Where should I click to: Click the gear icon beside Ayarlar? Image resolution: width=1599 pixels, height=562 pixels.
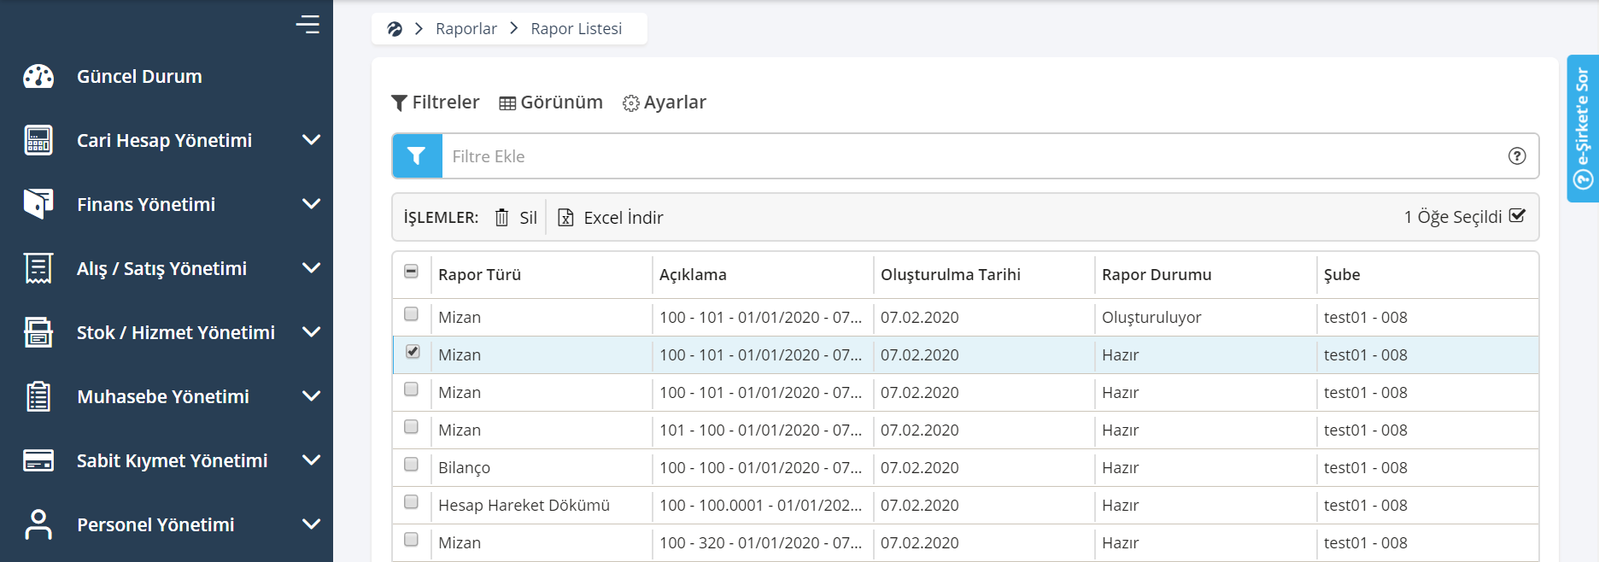[631, 103]
